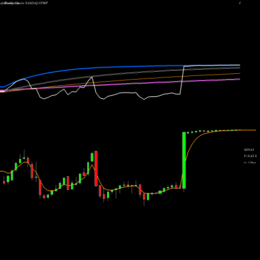Viewport: 260px width, 260px height.
Task: Select the tall red candlestick mid-chart
Action: (96, 168)
